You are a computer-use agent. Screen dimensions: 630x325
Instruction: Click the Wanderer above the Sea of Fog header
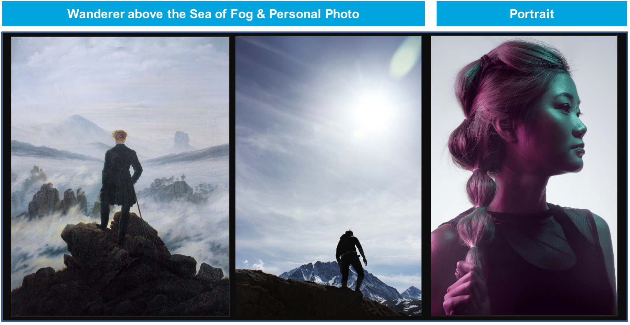point(213,14)
